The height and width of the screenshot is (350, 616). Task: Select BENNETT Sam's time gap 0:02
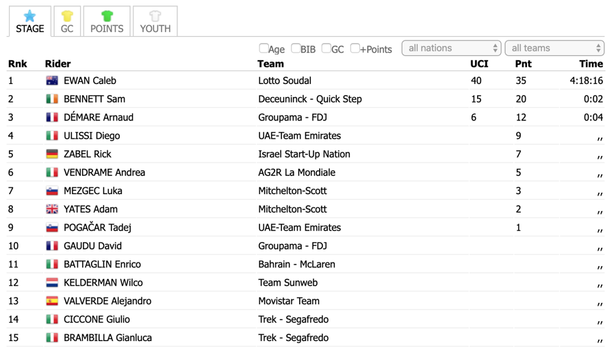pos(593,99)
